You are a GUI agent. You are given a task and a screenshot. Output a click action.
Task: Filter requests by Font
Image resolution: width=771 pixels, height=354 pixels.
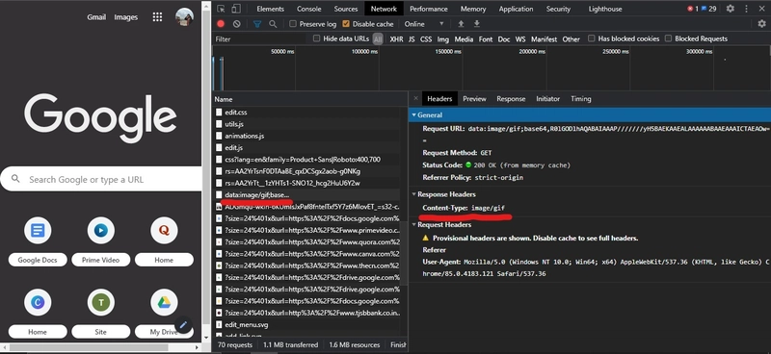(486, 39)
